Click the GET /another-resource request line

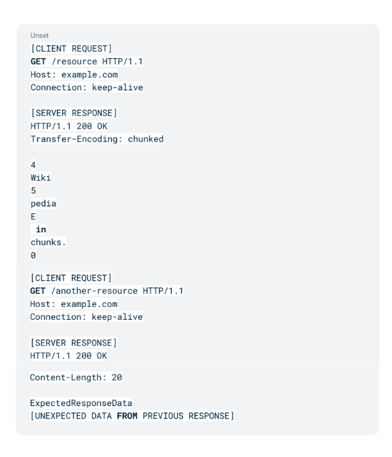pyautogui.click(x=106, y=291)
